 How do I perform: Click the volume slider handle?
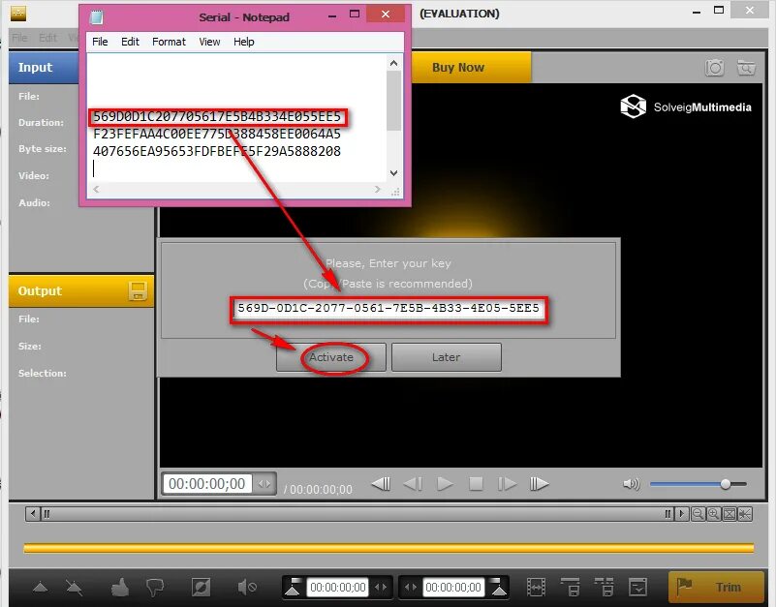coord(726,484)
